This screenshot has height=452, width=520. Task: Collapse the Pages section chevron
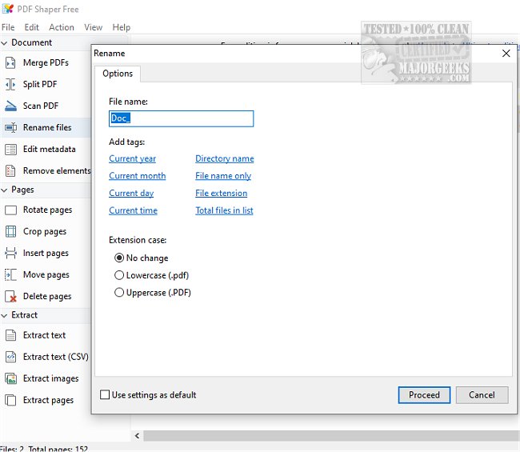point(4,190)
